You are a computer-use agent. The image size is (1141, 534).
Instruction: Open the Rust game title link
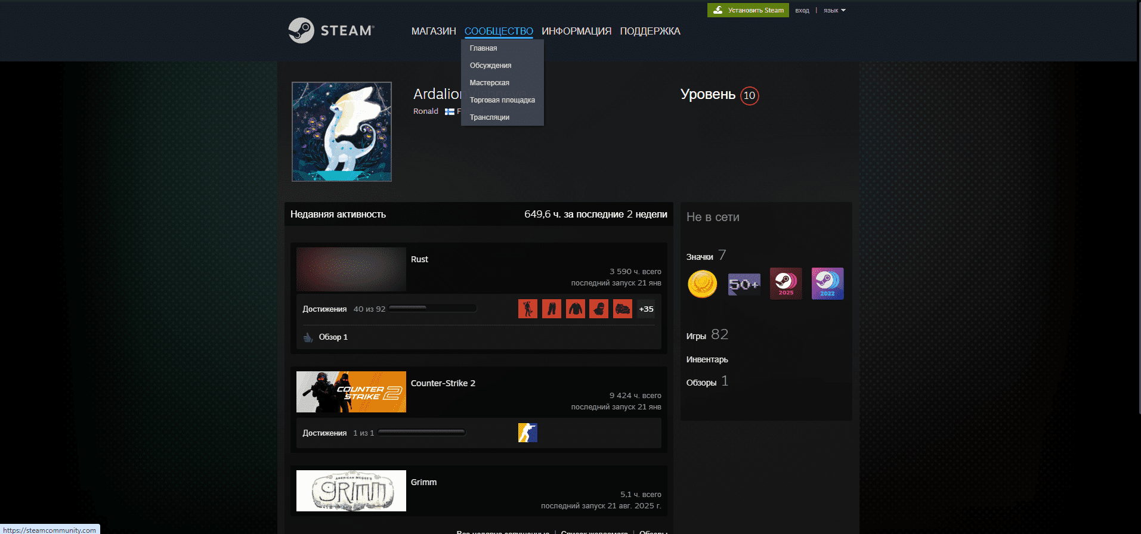click(419, 259)
